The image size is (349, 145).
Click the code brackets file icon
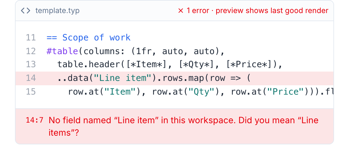pyautogui.click(x=26, y=11)
